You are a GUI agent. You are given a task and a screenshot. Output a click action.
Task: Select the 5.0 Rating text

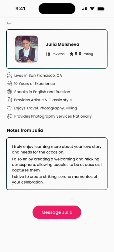tap(84, 54)
